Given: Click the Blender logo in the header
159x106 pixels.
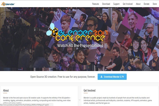Looking at the screenshot, I should point(8,4).
